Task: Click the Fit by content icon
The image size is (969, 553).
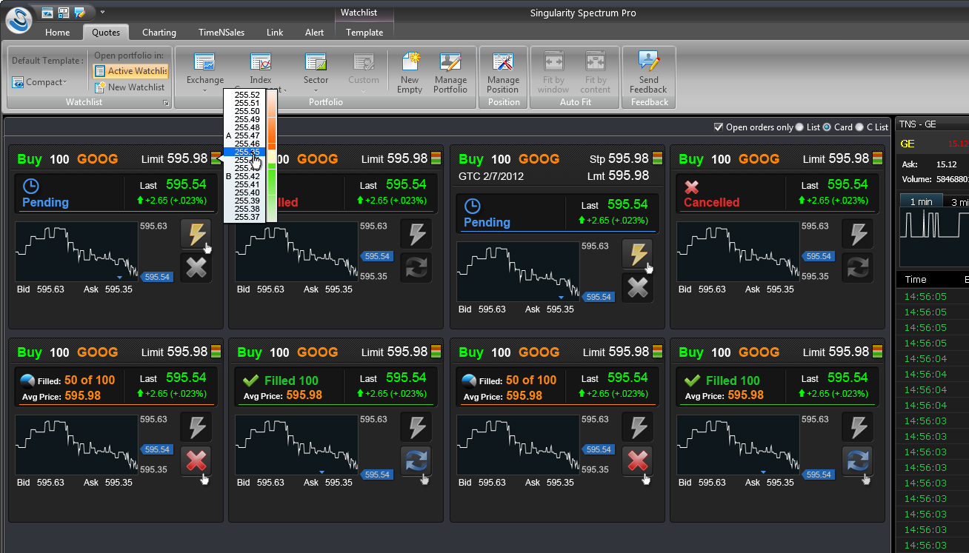Action: coord(596,62)
